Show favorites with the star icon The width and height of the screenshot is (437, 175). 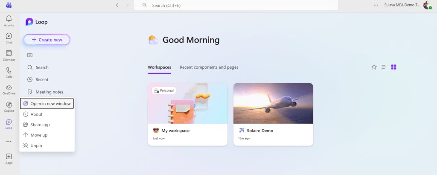point(374,67)
